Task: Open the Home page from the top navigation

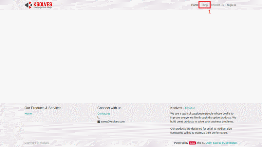Action: (195, 5)
